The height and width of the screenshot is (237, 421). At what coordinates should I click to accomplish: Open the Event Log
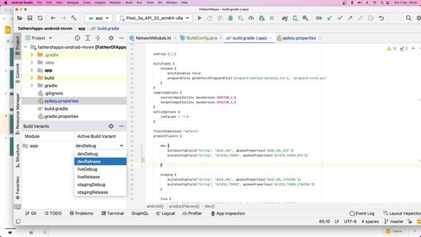362,213
